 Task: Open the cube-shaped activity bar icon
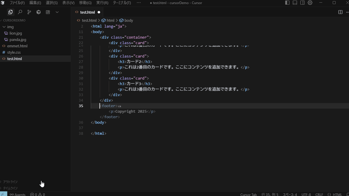point(38,12)
